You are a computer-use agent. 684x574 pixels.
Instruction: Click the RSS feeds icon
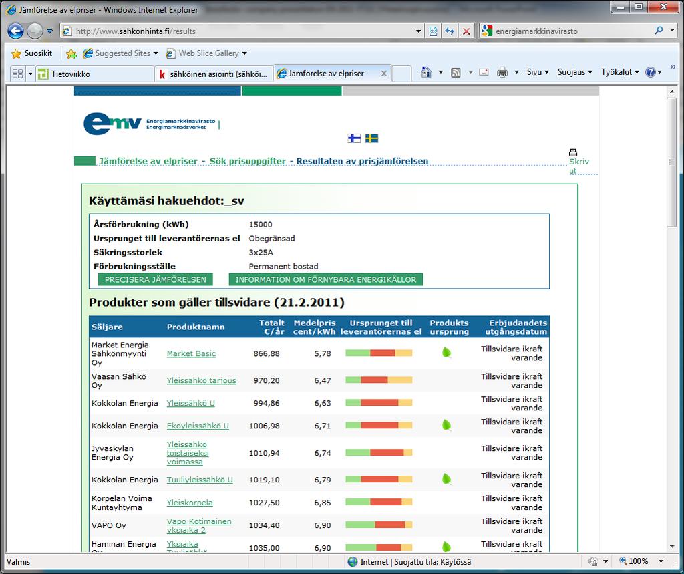pyautogui.click(x=456, y=72)
